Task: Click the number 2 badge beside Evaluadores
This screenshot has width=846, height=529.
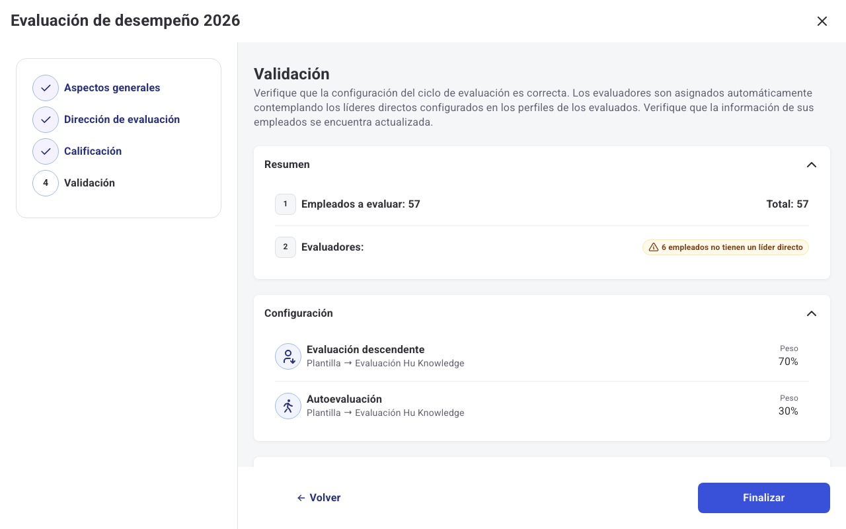Action: (x=286, y=247)
